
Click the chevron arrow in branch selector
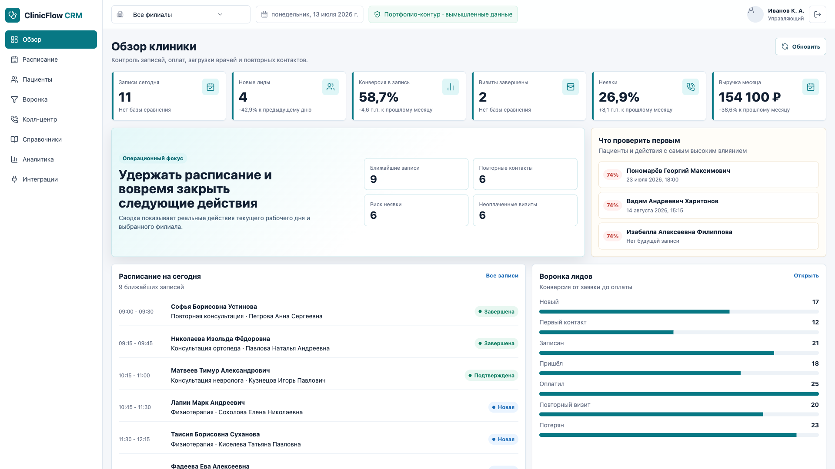click(220, 14)
